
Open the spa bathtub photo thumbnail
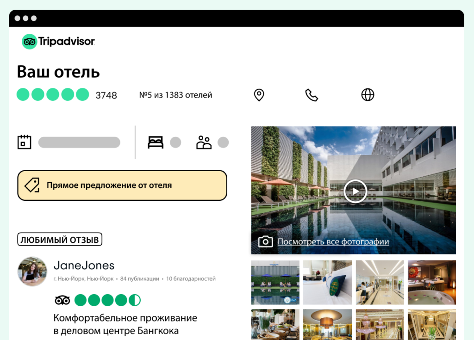coord(432,282)
